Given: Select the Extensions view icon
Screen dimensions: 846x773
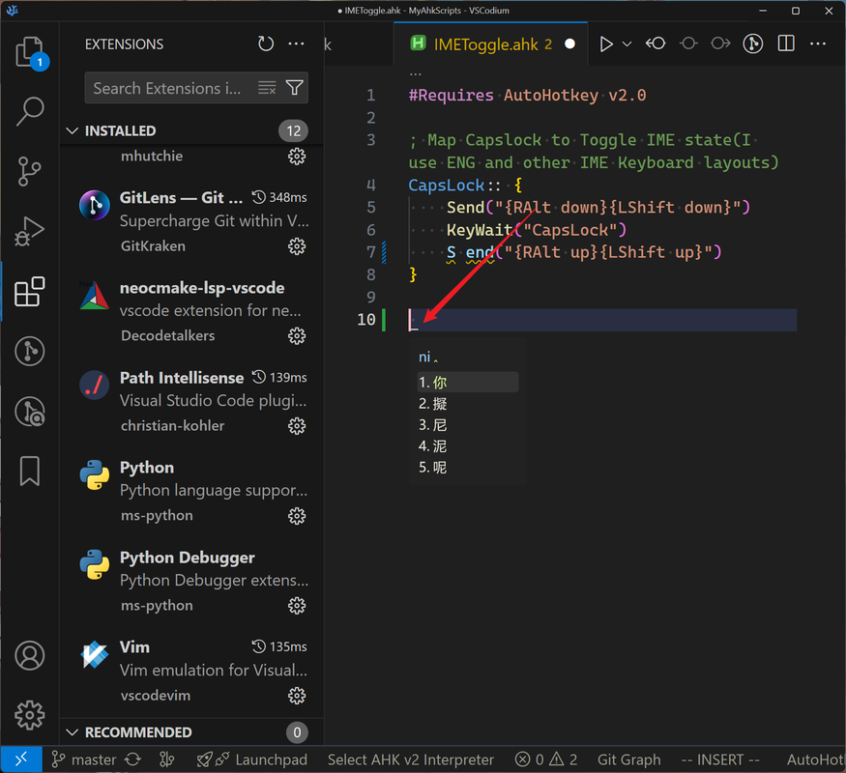Looking at the screenshot, I should point(30,292).
